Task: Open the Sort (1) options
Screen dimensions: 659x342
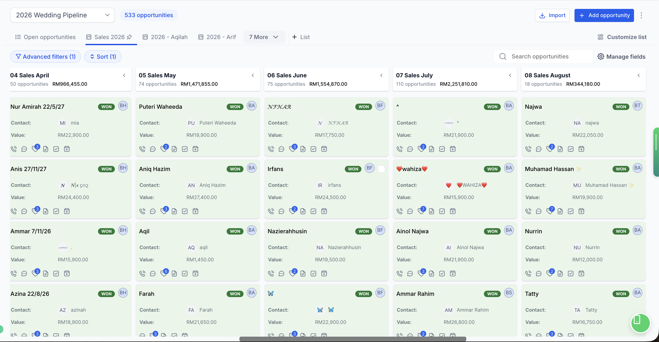Action: pyautogui.click(x=103, y=56)
